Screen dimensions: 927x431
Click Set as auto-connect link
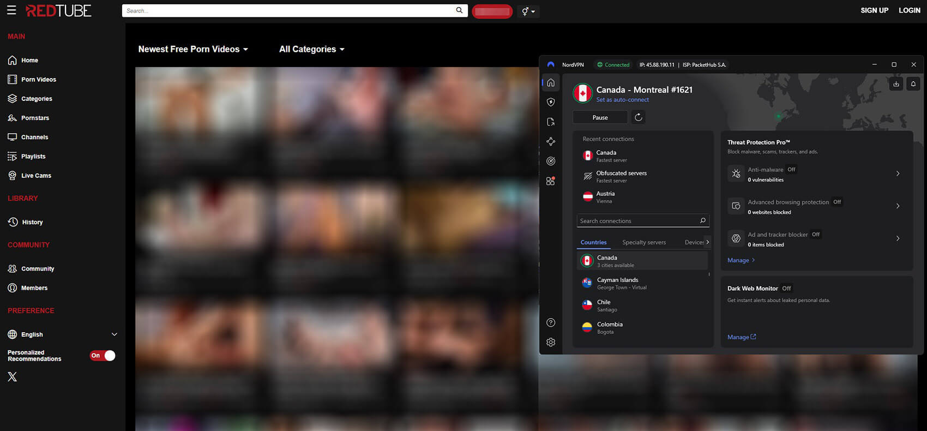pos(622,100)
